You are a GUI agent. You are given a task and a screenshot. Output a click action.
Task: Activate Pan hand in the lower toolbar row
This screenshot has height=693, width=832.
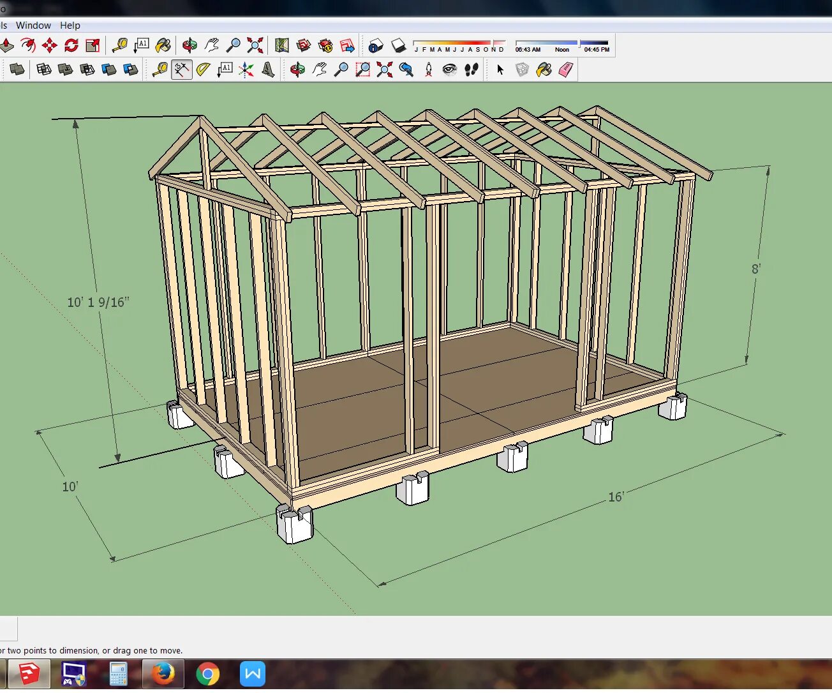pos(319,69)
